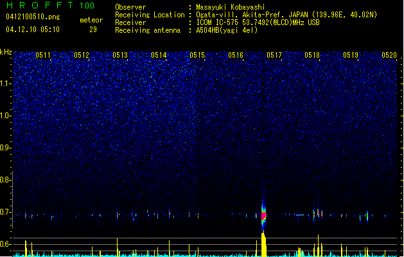Select the file name 0412100510.png

coord(33,17)
